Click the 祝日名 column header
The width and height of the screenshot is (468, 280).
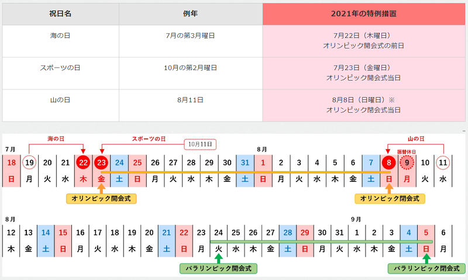point(60,13)
